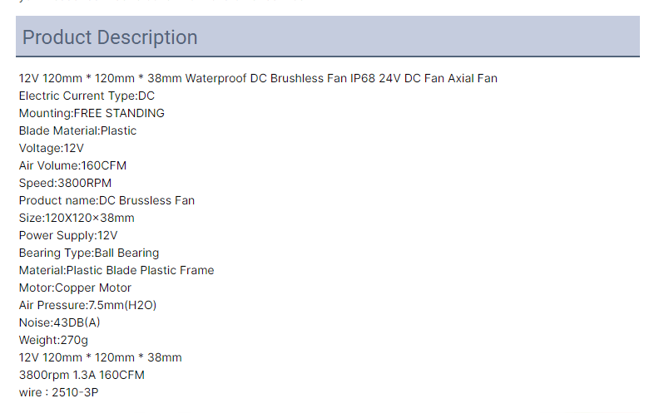Select the Product name:DC Brussless Fan line
This screenshot has height=413, width=669.
tap(107, 201)
